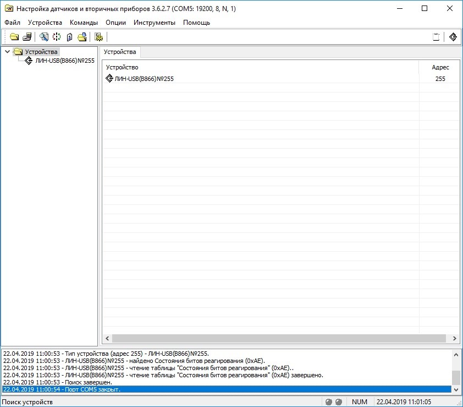Open the Файл menu
The width and height of the screenshot is (463, 407).
pyautogui.click(x=13, y=23)
